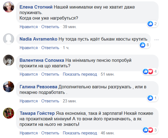Click the like reaction icon on Nadia Avramenko's comment
Viewport: 168px width, 138px height.
(x=143, y=44)
